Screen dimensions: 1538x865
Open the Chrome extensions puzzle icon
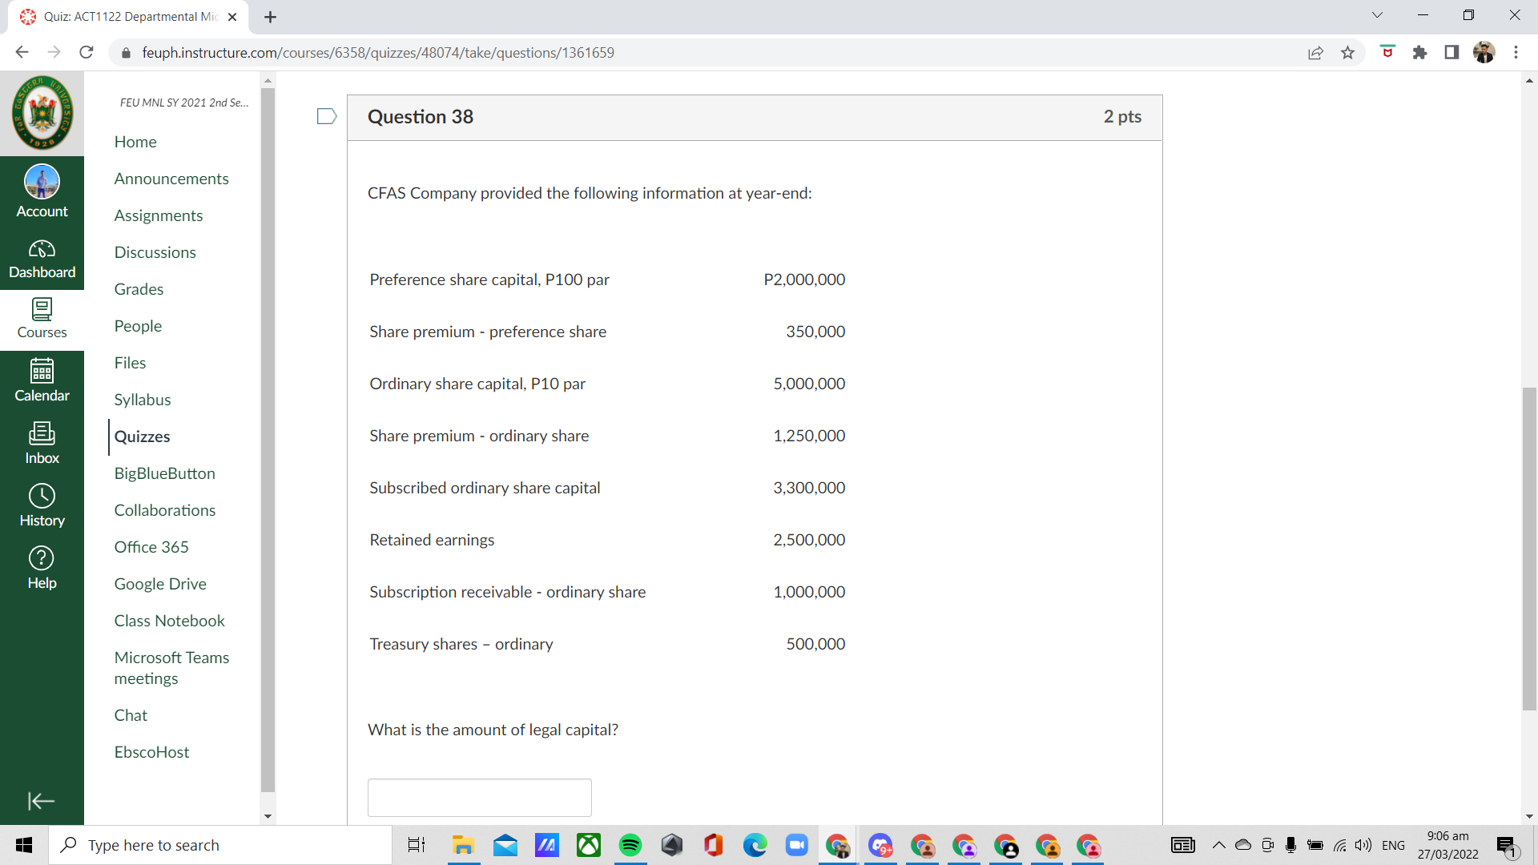(x=1419, y=53)
